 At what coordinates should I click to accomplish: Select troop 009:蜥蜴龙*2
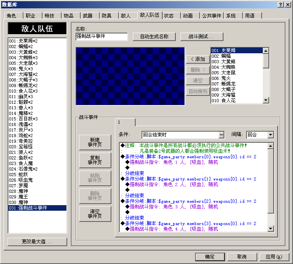click(37, 85)
